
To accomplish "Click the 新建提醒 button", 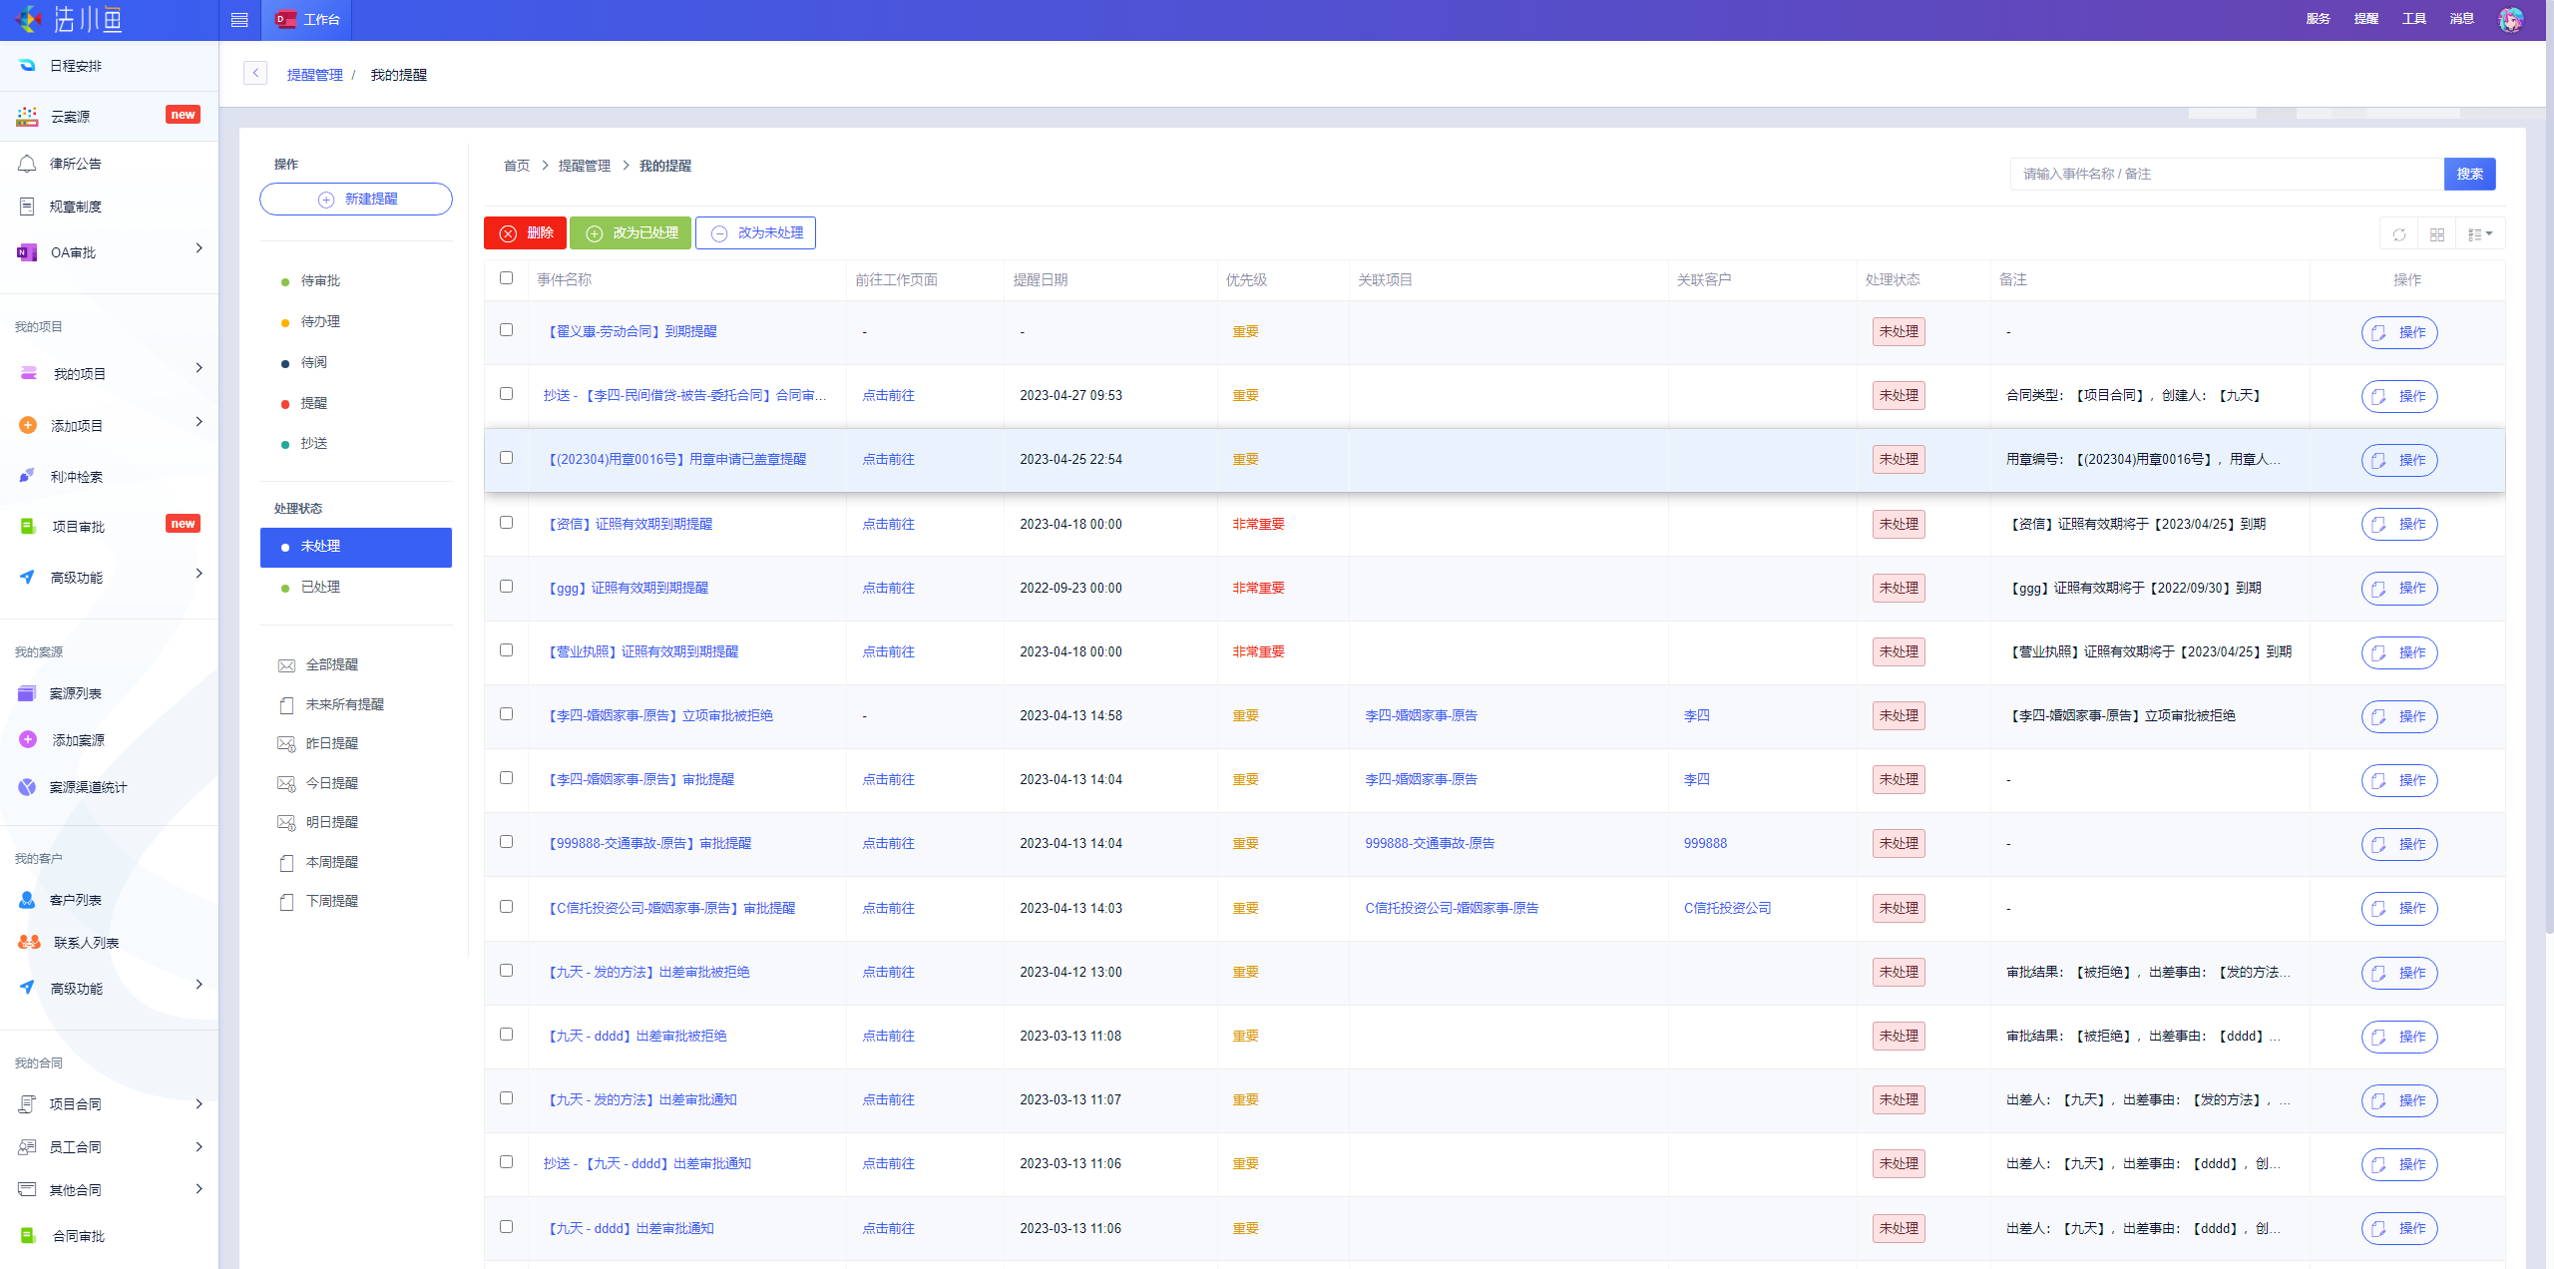I will tap(356, 199).
